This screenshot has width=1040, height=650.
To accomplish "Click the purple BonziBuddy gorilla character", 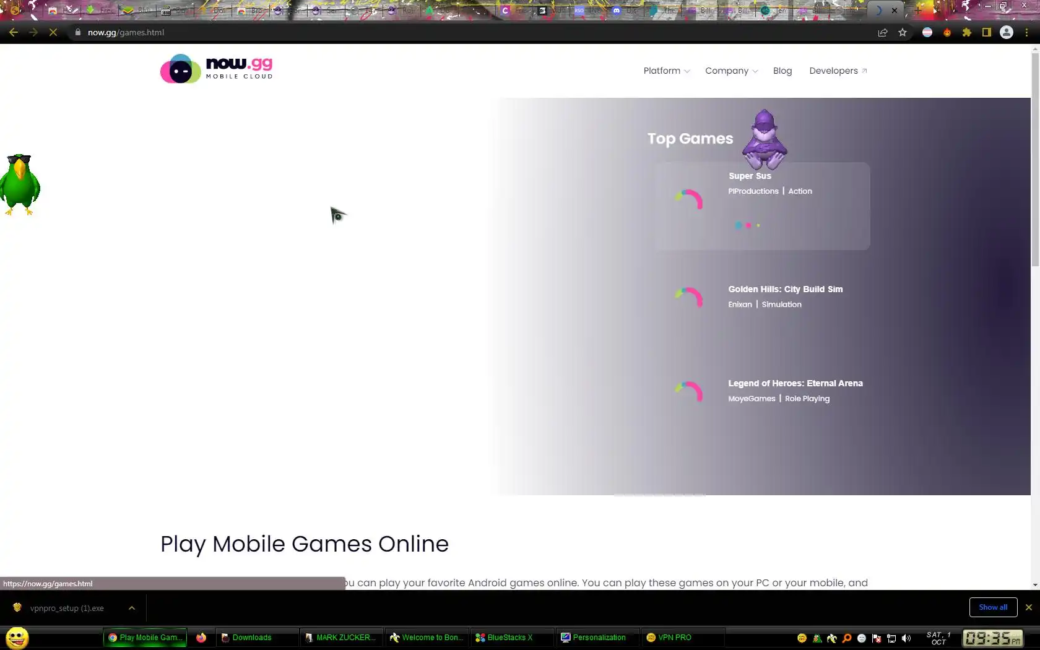I will pyautogui.click(x=765, y=140).
